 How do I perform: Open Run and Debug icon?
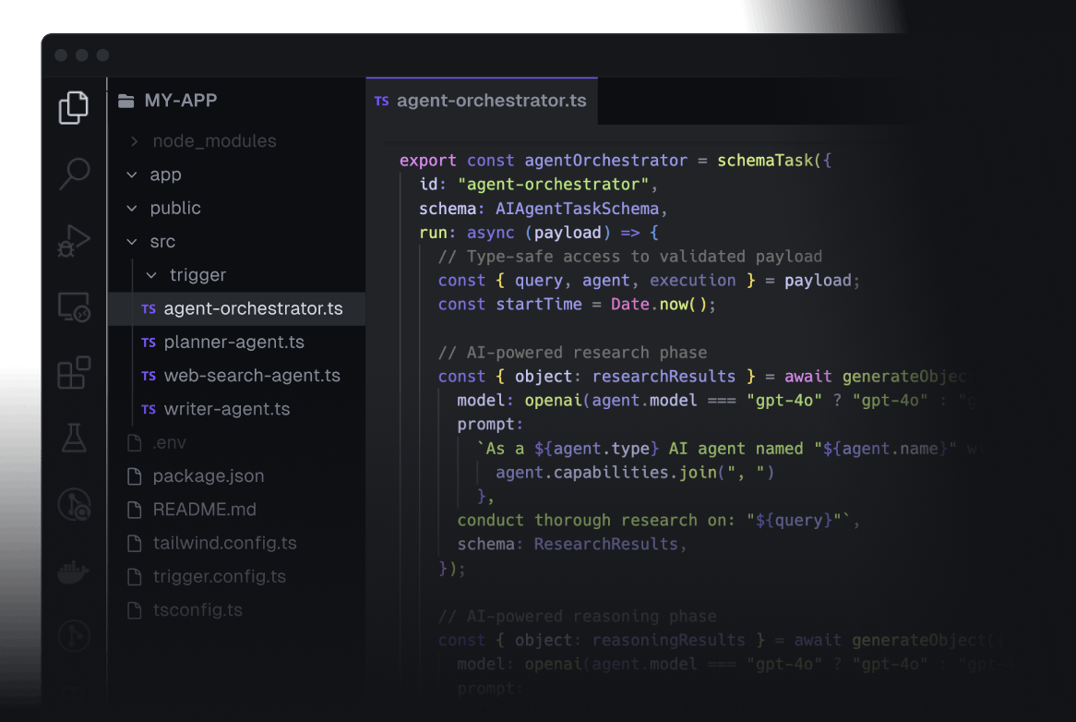click(x=74, y=241)
